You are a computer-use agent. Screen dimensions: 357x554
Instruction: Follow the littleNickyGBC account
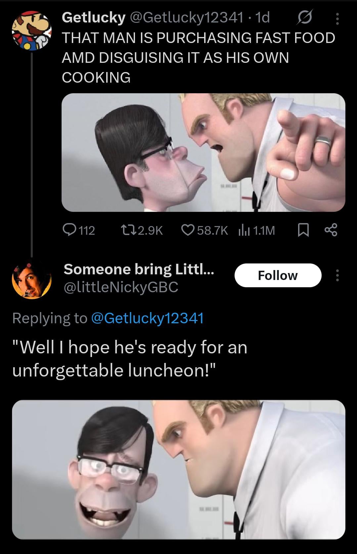pos(278,275)
